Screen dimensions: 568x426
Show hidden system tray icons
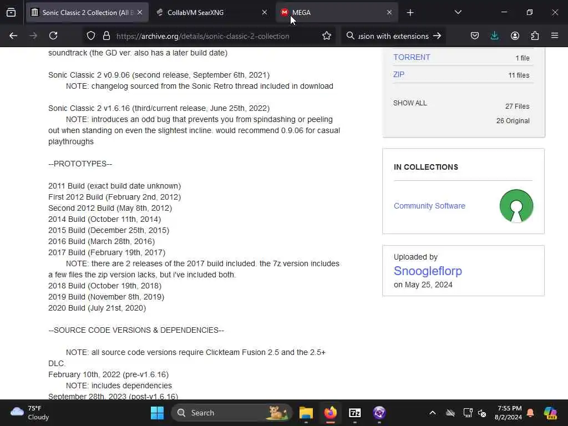click(433, 413)
